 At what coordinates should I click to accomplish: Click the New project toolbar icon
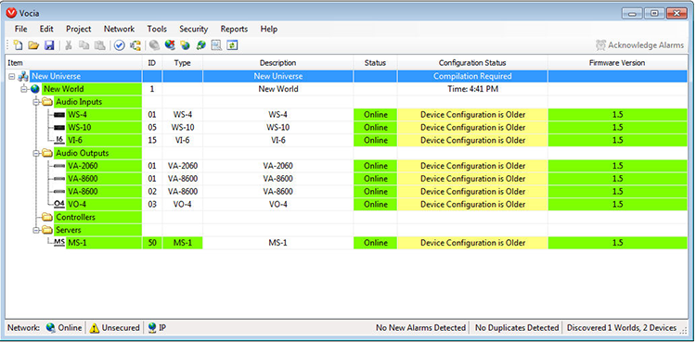(x=18, y=45)
